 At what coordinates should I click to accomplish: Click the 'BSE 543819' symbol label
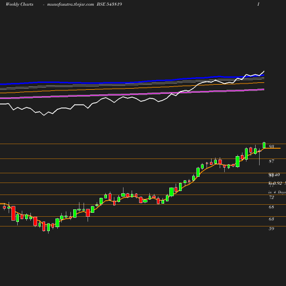click(x=109, y=5)
